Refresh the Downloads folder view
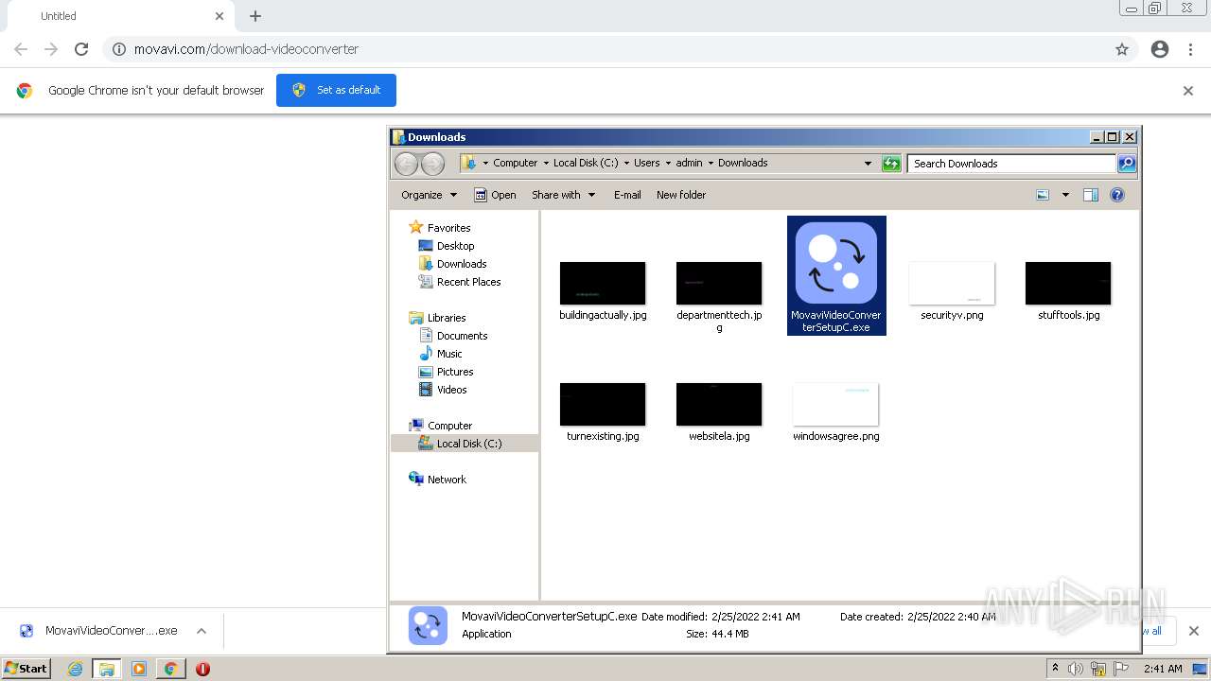 pos(891,164)
